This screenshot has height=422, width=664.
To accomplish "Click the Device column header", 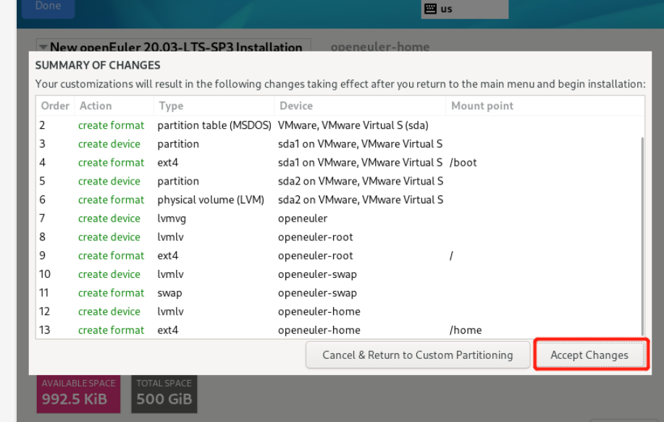I will [x=360, y=106].
